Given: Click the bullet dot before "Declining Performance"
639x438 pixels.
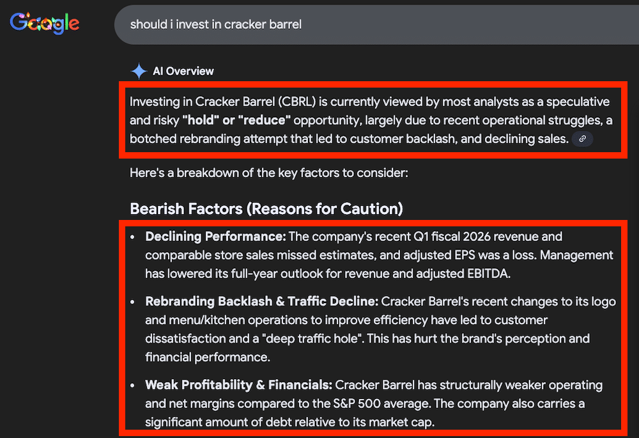Looking at the screenshot, I should tap(133, 237).
